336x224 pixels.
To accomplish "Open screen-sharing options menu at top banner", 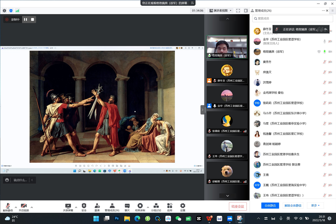I will click(x=192, y=3).
